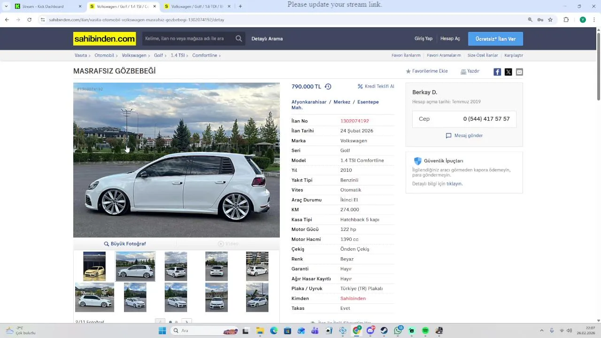Open Favori İlanlarım menu
This screenshot has height=338, width=601.
click(x=406, y=55)
